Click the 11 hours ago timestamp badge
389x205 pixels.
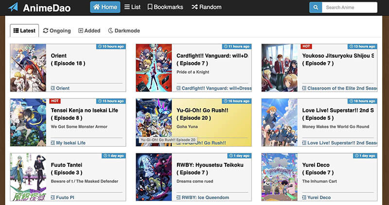237,47
